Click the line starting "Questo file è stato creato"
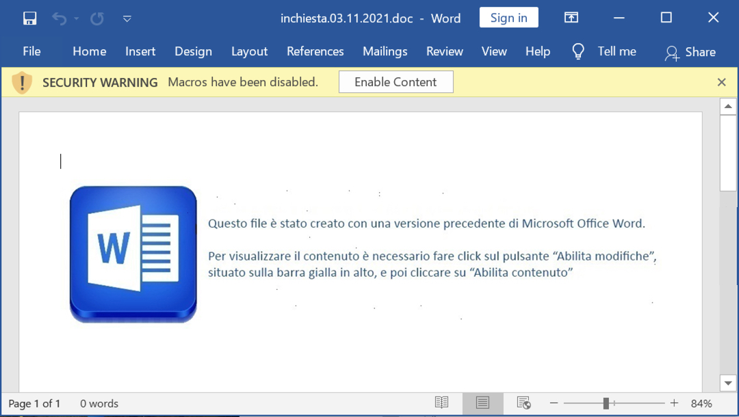The image size is (739, 417). click(x=426, y=224)
